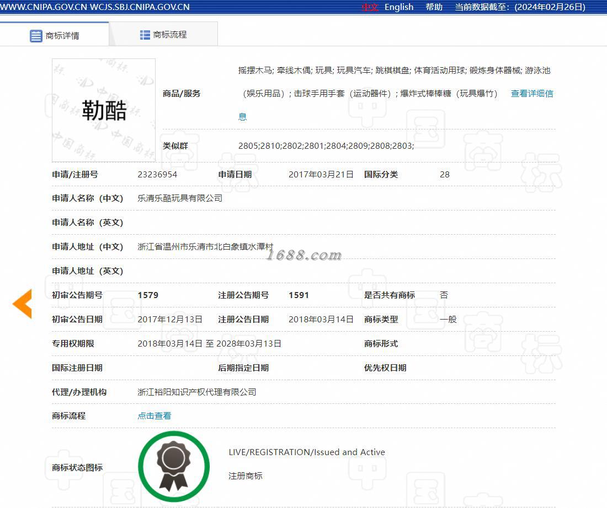Click the 申请人名称（中文） label
The height and width of the screenshot is (508, 607).
(x=88, y=198)
